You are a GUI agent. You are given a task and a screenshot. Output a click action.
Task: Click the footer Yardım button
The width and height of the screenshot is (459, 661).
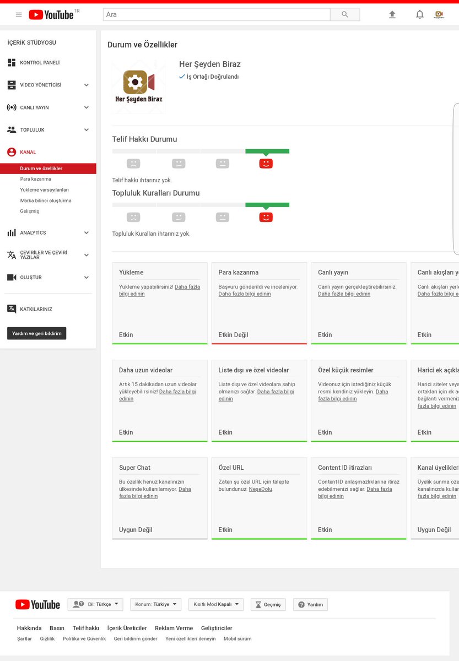click(x=311, y=604)
